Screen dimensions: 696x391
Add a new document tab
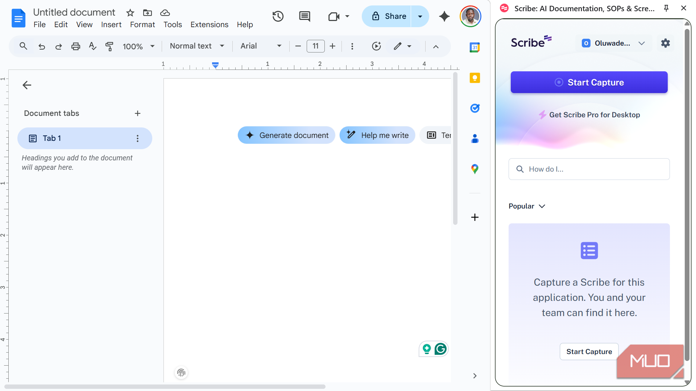tap(137, 113)
